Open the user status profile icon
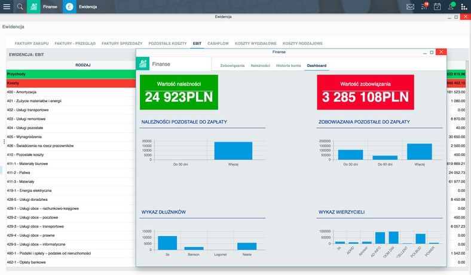This screenshot has width=471, height=275. click(451, 7)
